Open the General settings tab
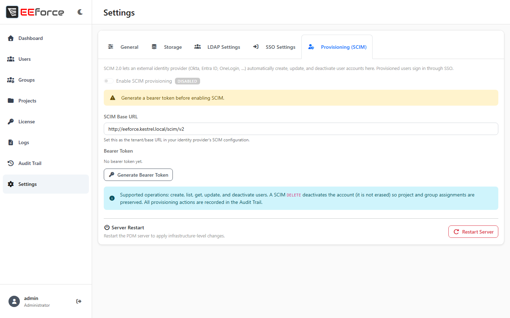510x318 pixels. click(x=123, y=47)
